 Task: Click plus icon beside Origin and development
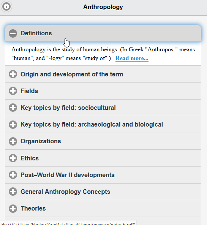(13, 74)
